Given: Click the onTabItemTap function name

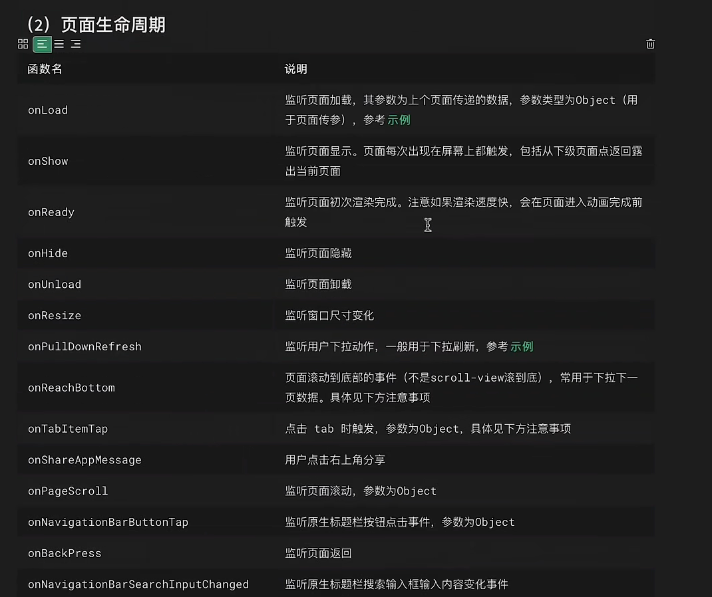Looking at the screenshot, I should (68, 429).
